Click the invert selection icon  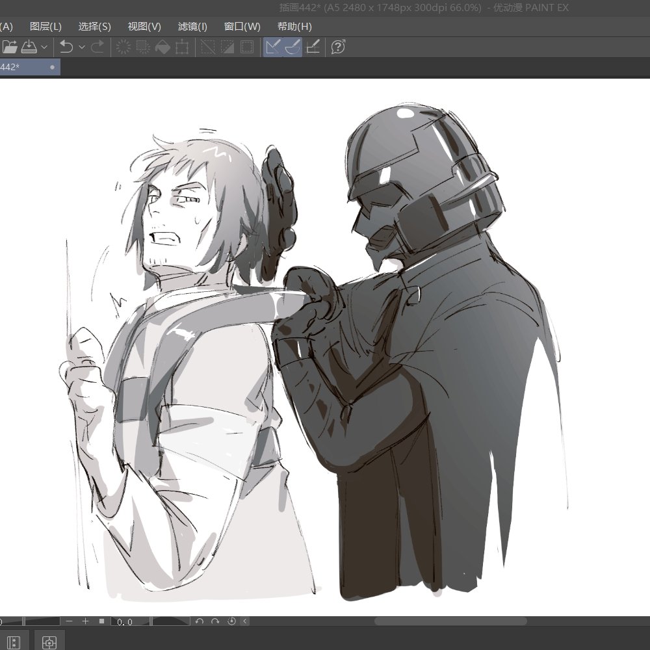coord(227,47)
